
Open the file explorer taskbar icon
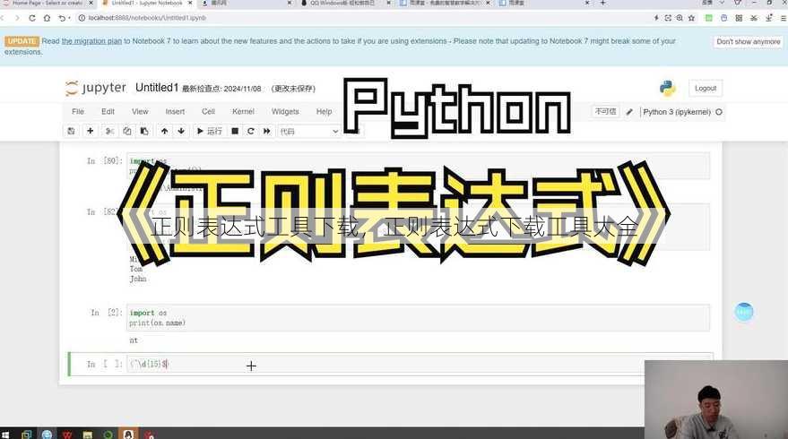click(x=88, y=435)
